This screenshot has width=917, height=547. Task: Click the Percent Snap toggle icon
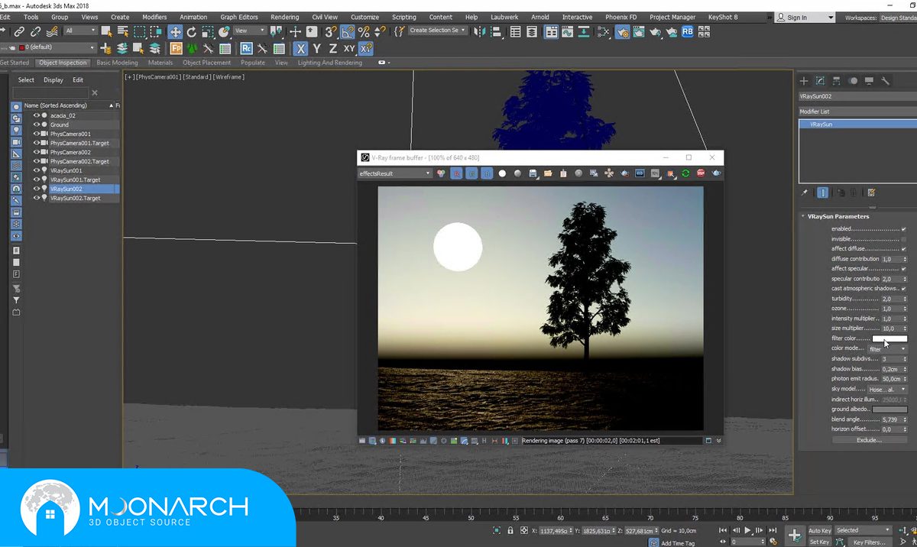[364, 31]
